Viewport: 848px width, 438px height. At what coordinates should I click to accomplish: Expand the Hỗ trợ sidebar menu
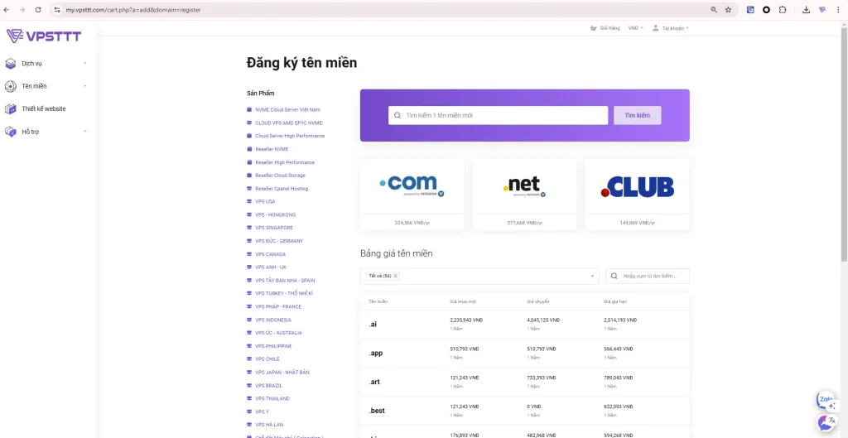tap(85, 132)
